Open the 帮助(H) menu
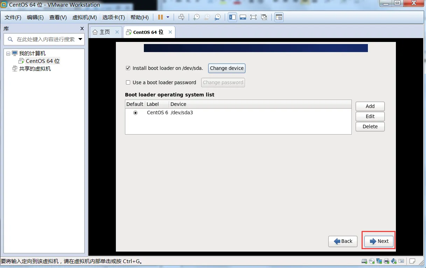Screen dimensions: 426x268 (x=140, y=17)
